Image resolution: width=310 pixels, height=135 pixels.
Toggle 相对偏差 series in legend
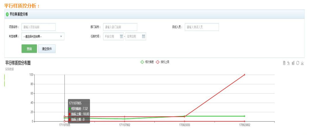tap(147, 62)
